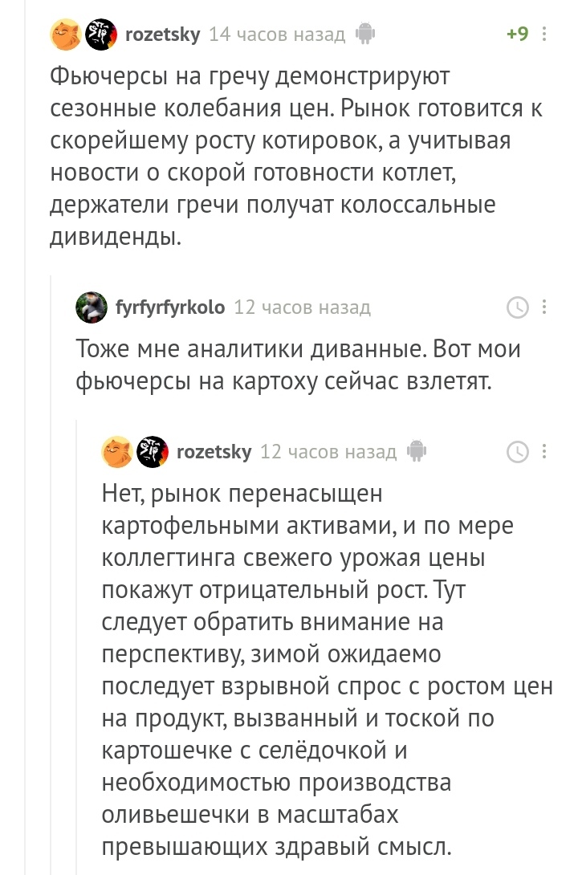Open the fyrfyrfyrkolo username link
The image size is (578, 875).
(170, 307)
